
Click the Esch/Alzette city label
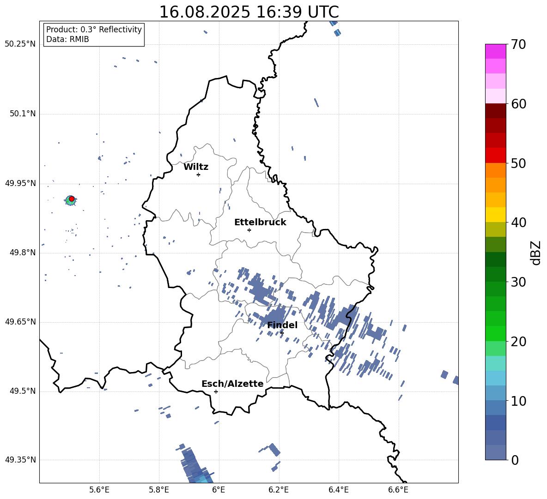click(233, 384)
